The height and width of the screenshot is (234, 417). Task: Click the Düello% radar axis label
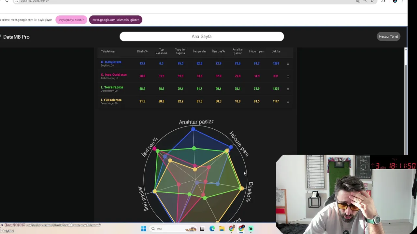250,192
